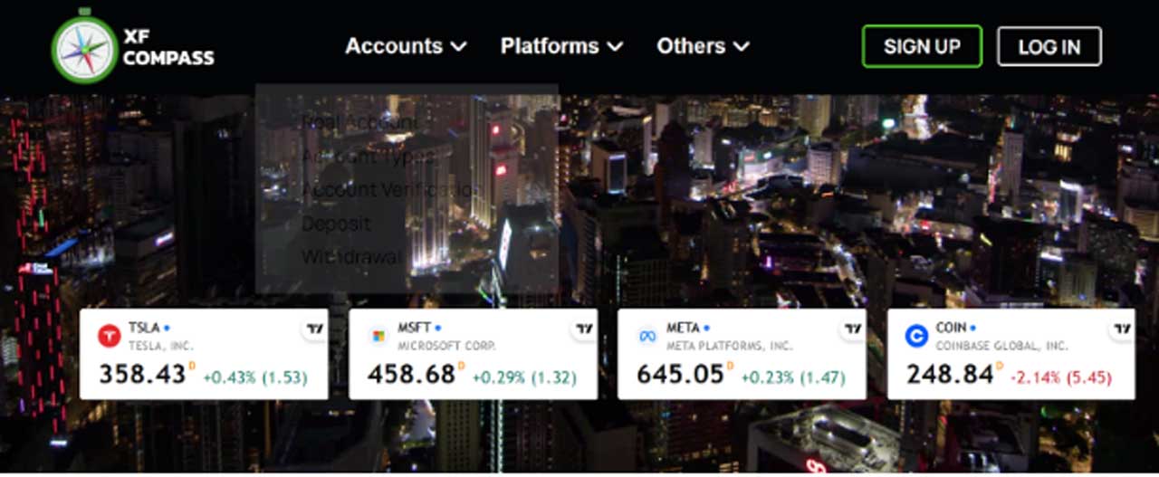The height and width of the screenshot is (477, 1159).
Task: Open TradingView icon on the MSFT card
Action: [x=584, y=329]
